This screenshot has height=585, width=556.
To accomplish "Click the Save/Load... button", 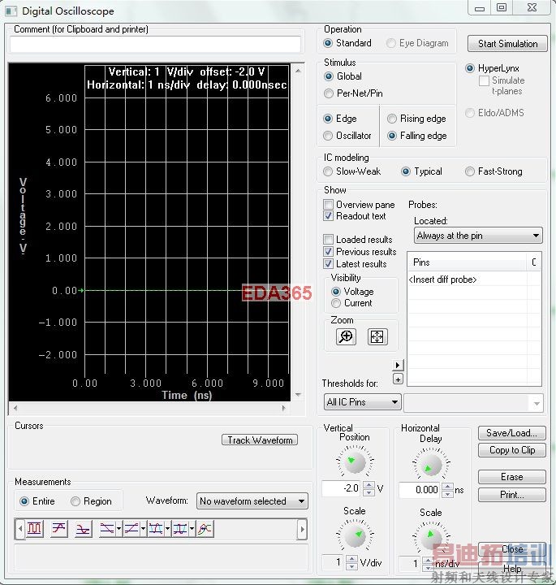I will tap(511, 433).
